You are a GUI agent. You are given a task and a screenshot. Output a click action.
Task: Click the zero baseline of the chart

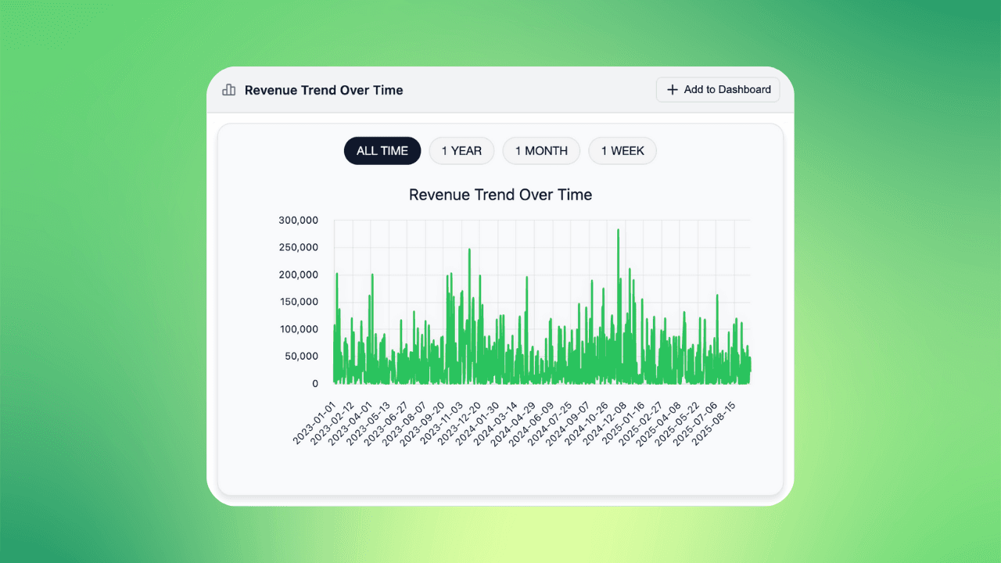(x=540, y=383)
